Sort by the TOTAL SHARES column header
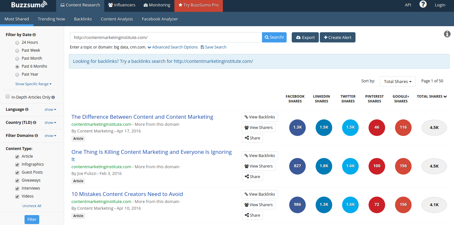Viewport: 454px width, 225px height. coord(432,96)
